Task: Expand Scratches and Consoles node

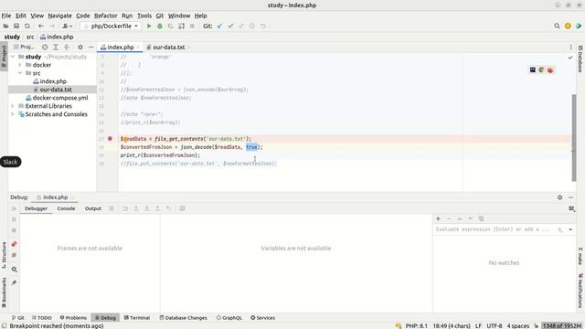Action: [x=13, y=114]
